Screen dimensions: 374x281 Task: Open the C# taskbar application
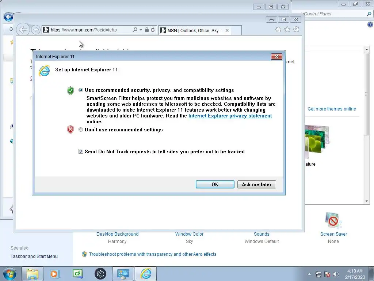[77, 274]
